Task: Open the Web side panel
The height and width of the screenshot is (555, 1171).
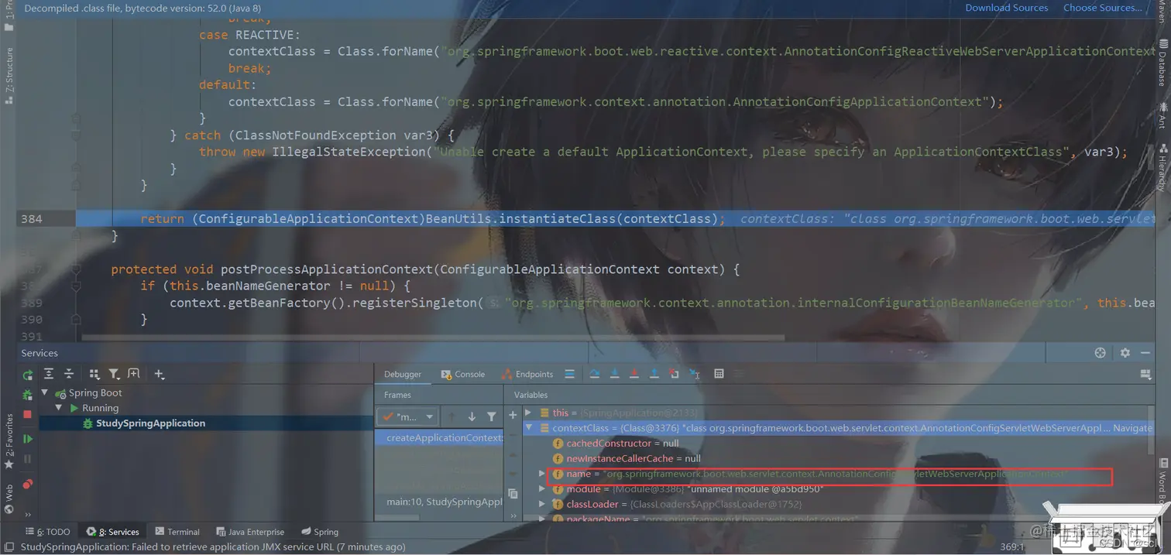Action: [x=9, y=499]
